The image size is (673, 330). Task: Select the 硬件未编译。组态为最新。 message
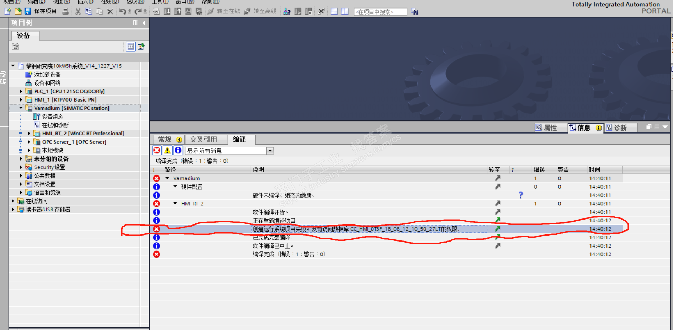(x=284, y=195)
